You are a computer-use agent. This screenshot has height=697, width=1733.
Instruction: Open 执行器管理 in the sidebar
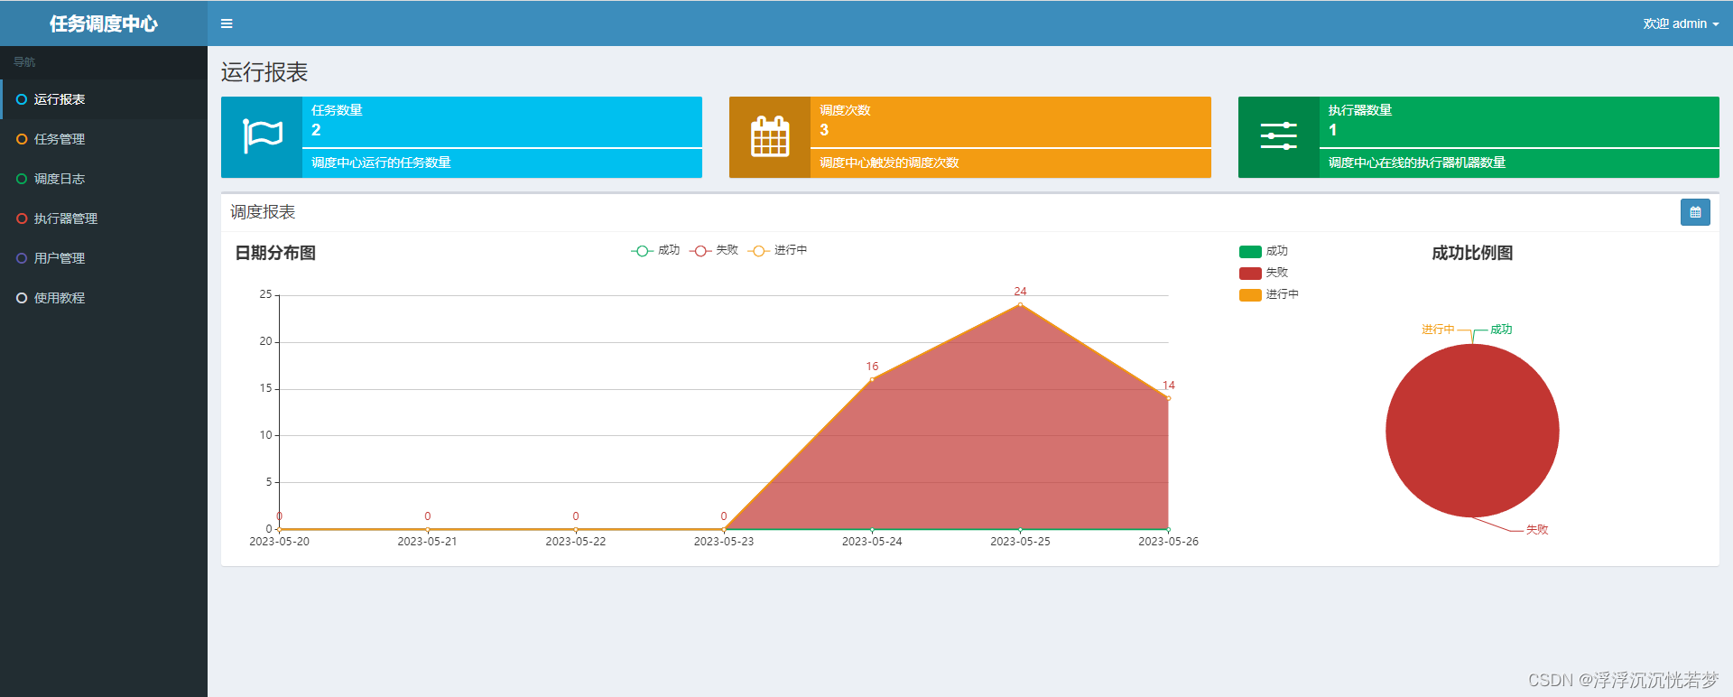tap(104, 218)
